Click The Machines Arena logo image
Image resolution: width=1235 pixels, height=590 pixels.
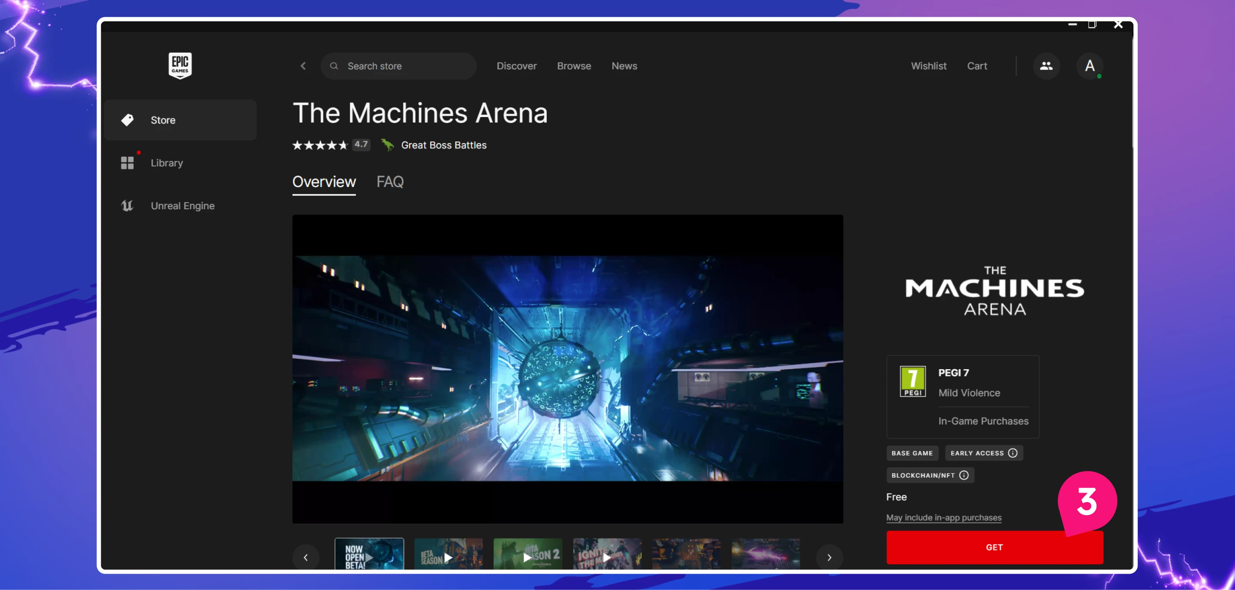pos(994,290)
